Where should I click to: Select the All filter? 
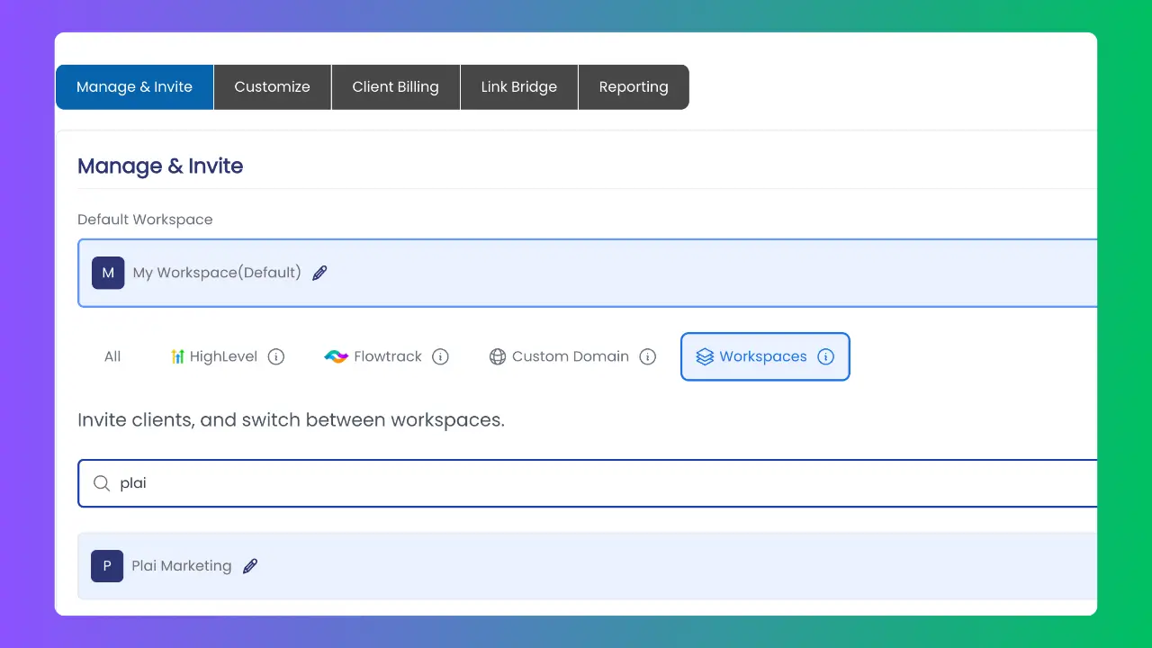pyautogui.click(x=112, y=356)
